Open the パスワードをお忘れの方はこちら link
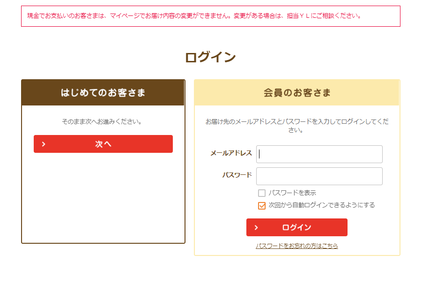 click(x=297, y=246)
